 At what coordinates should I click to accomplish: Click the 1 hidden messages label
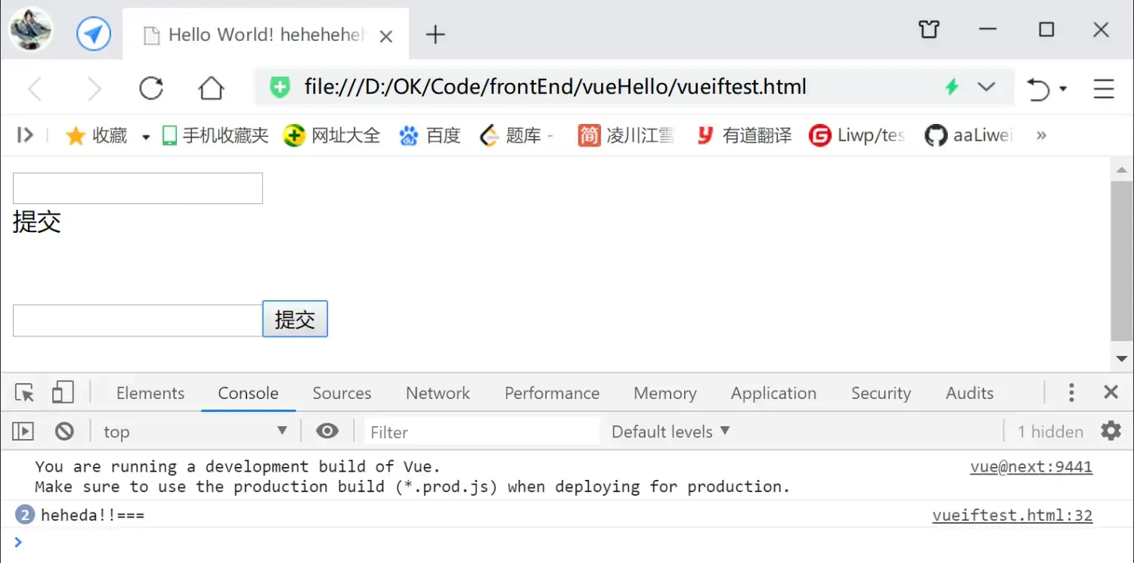tap(1050, 432)
